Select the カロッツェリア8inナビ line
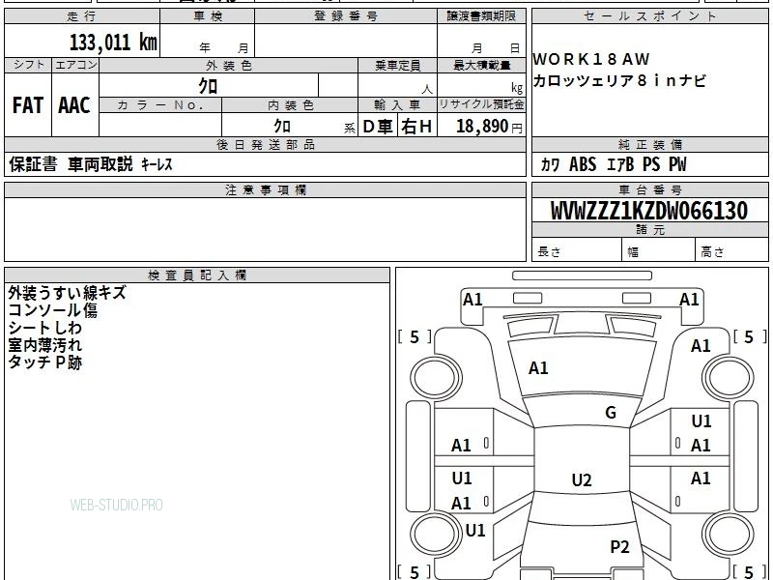The width and height of the screenshot is (773, 580). point(619,80)
